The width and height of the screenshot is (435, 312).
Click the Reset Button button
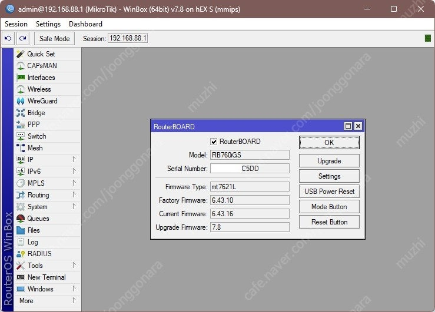[x=329, y=222]
